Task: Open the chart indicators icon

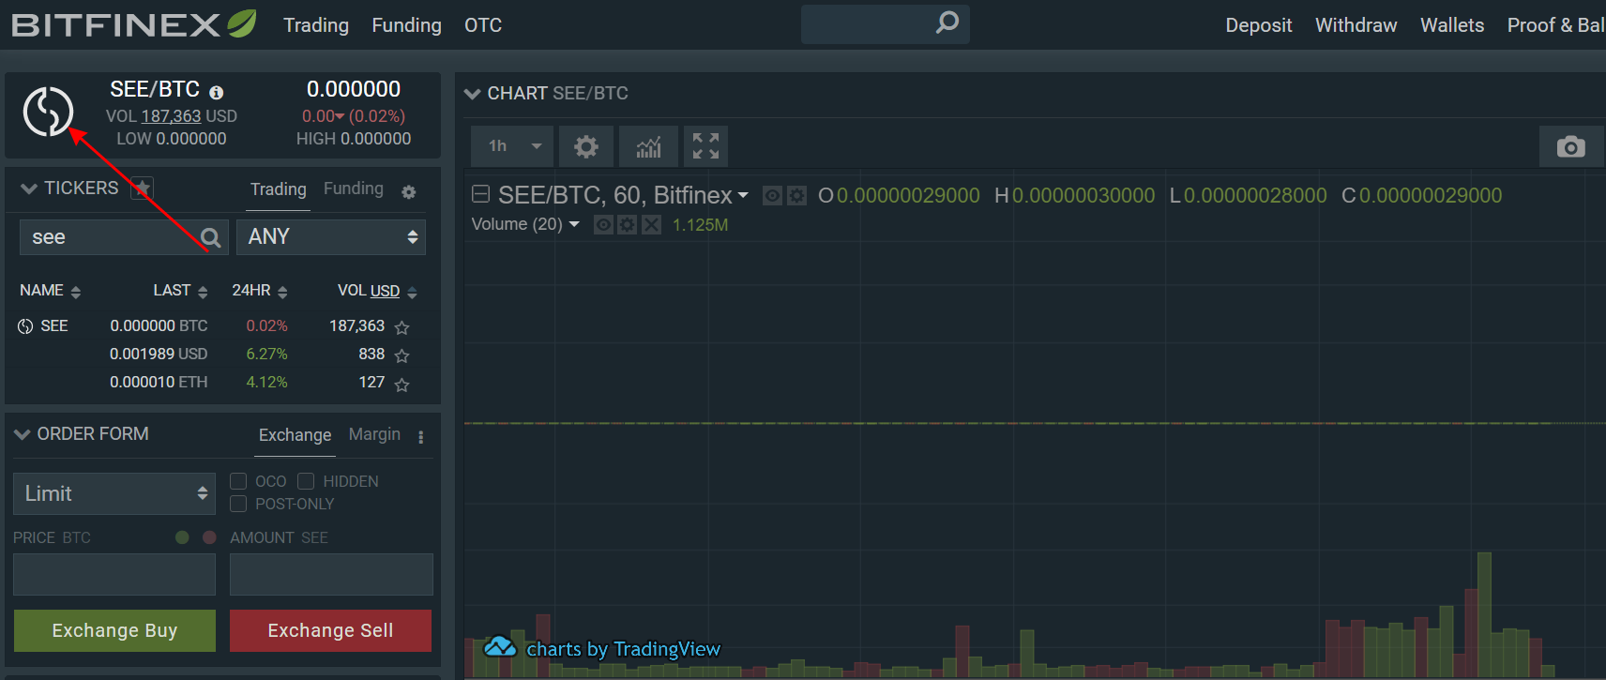Action: (x=648, y=146)
